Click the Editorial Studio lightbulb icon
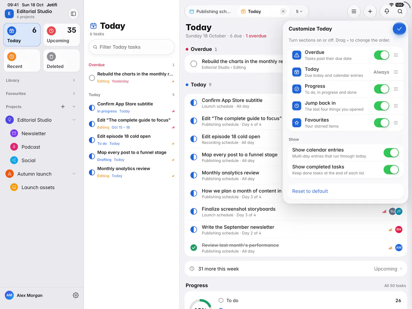412x309 pixels. coord(10,120)
